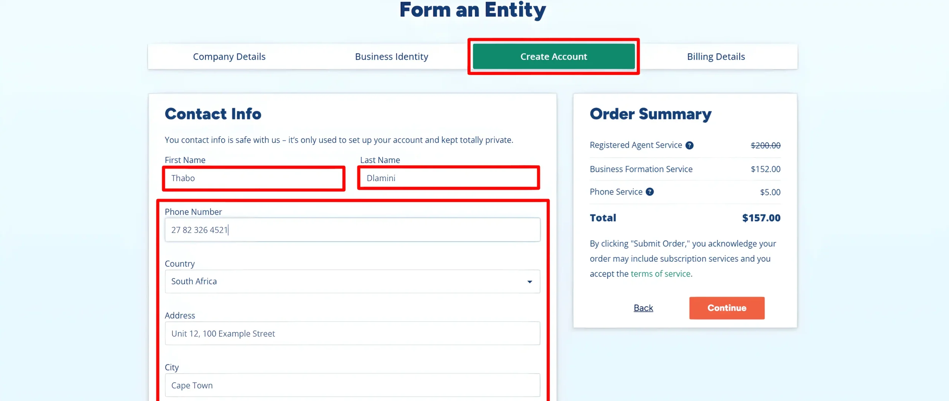Open the Create Account tab
Viewport: 949px width, 401px height.
pos(553,56)
